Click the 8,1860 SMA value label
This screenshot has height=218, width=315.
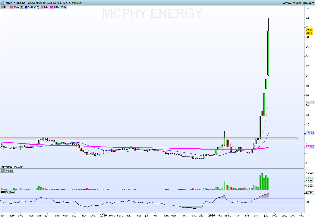[309, 133]
